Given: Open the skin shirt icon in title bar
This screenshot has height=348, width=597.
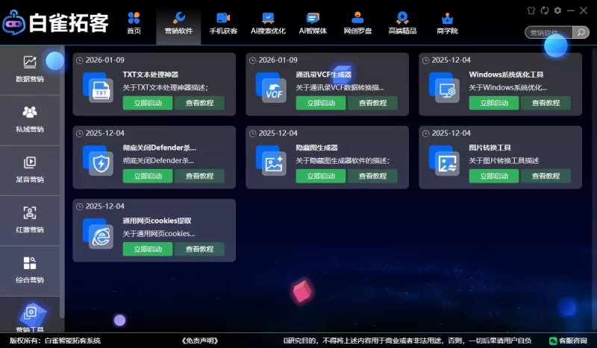Looking at the screenshot, I should (531, 10).
